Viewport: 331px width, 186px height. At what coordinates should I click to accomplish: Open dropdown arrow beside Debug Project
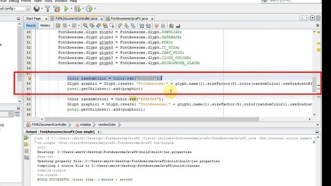point(83,9)
